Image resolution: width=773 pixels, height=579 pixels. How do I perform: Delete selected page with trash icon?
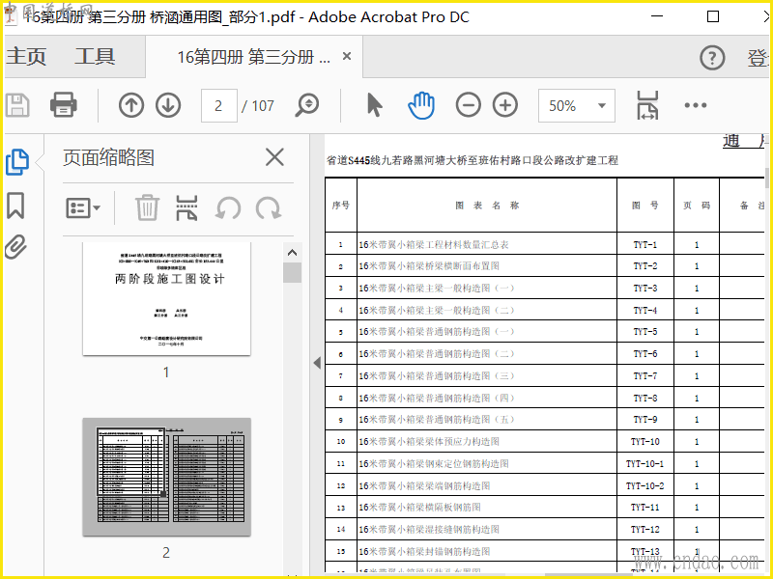(x=147, y=207)
